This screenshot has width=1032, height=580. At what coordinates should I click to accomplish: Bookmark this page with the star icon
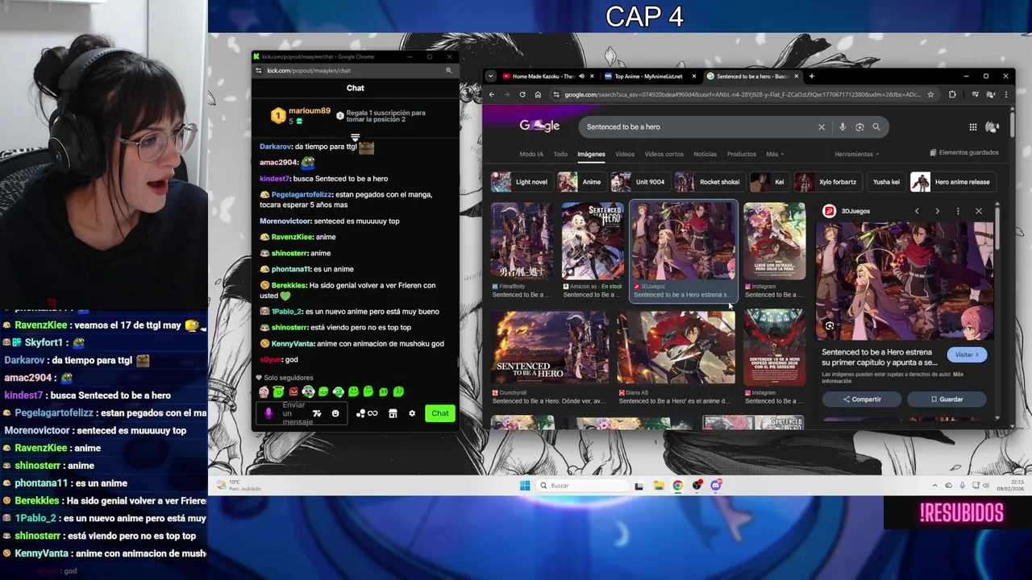[930, 94]
